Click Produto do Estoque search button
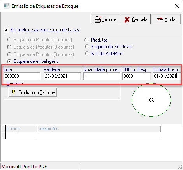The image size is (183, 170). 33,92
